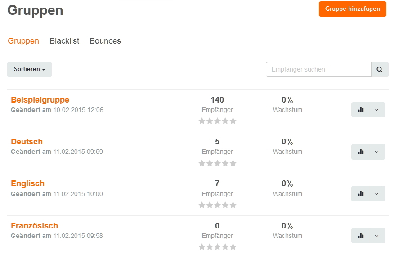Click star rating under Deutsch recipients
The width and height of the screenshot is (394, 255).
217,163
